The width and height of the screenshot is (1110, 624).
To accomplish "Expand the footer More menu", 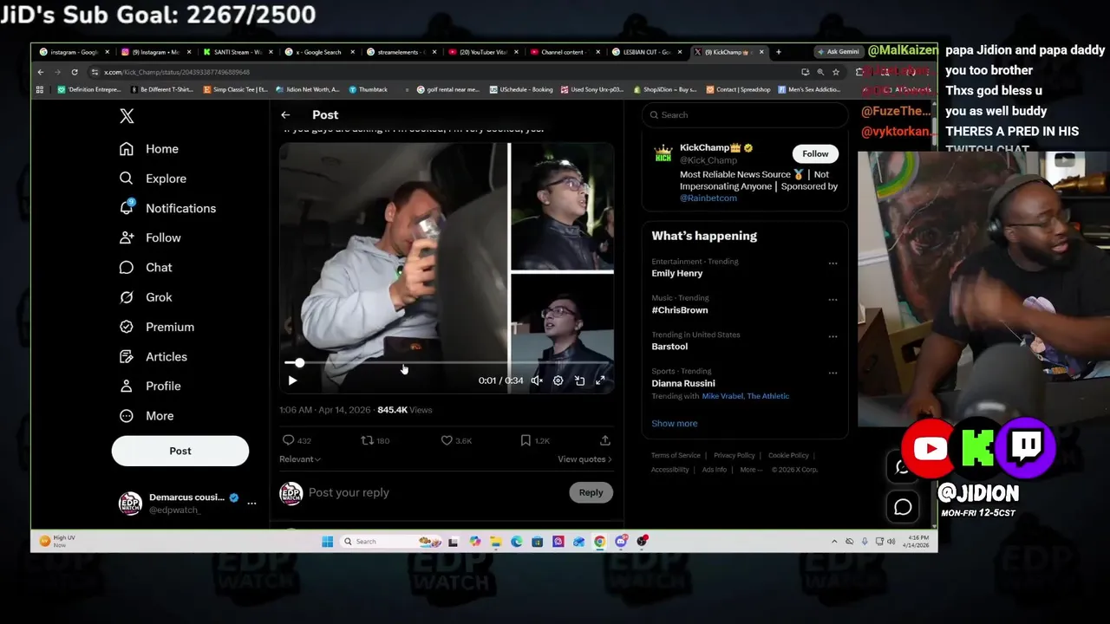I will (x=750, y=470).
